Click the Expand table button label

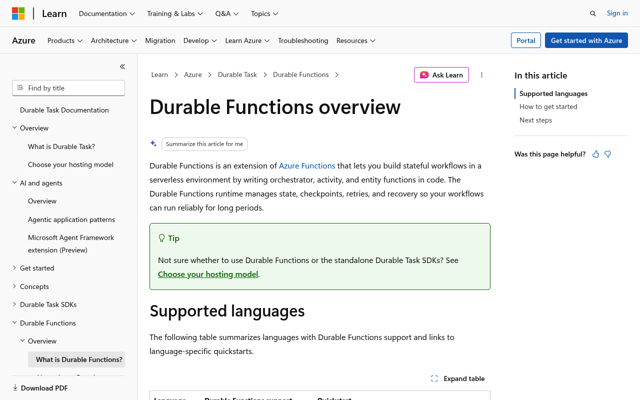click(x=464, y=378)
